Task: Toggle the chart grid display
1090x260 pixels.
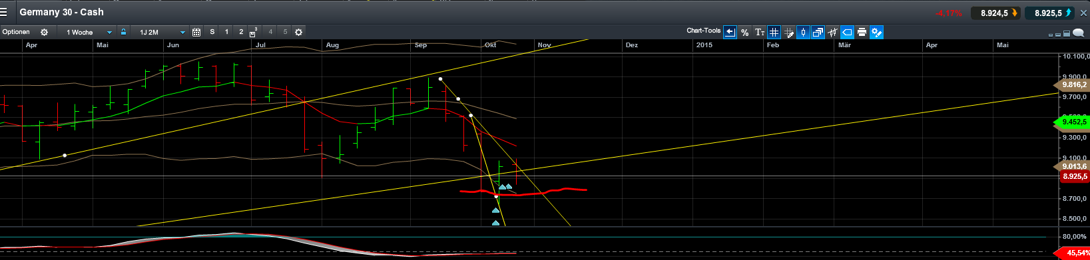Action: pos(774,32)
